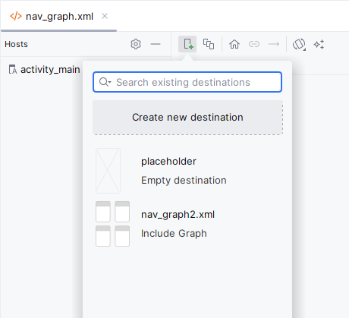
Task: Click the rotate Auto Arrange icon
Action: click(299, 44)
